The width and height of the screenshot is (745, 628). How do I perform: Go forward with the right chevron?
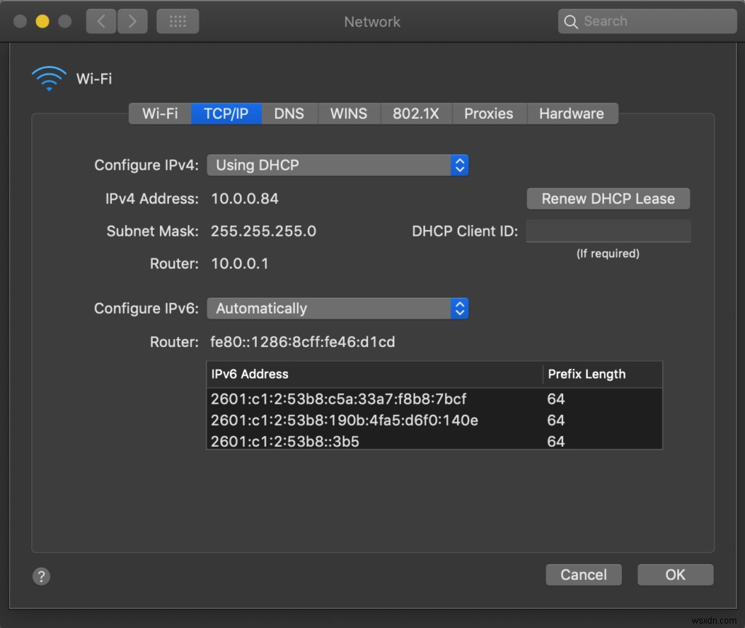[132, 21]
